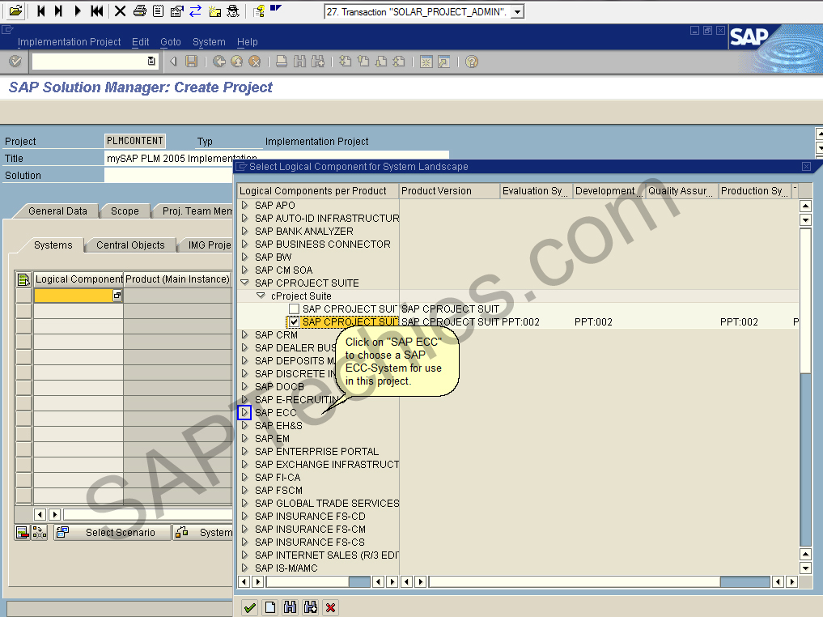The image size is (823, 617).
Task: Open the System menu
Action: (209, 42)
